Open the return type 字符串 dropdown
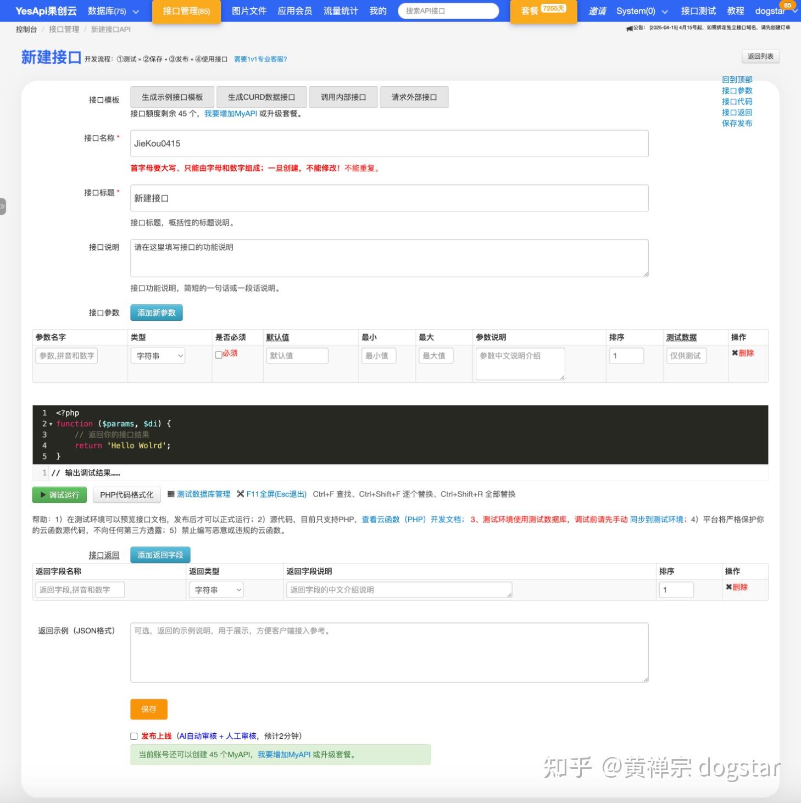The width and height of the screenshot is (801, 803). pyautogui.click(x=216, y=590)
